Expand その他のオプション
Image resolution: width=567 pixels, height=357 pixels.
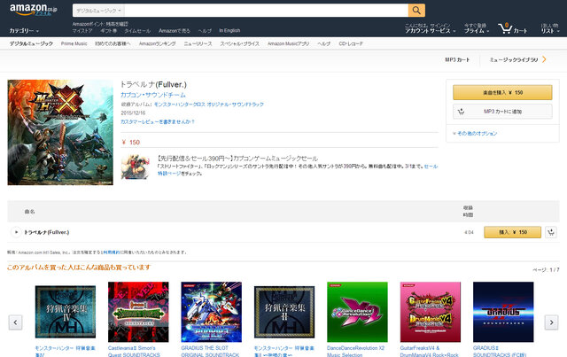[x=475, y=134]
